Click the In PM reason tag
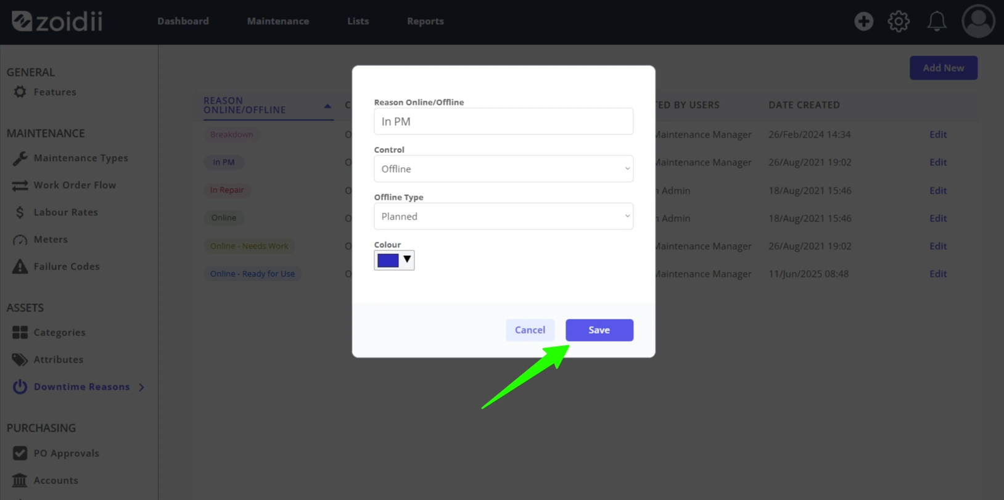Screen dimensions: 1004x500 (223, 162)
